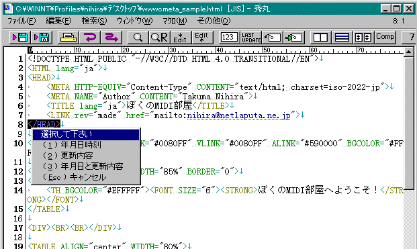Image resolution: width=417 pixels, height=249 pixels.
Task: Click the "#EFFFFF" BGCOLOR value on line 14
Action: tap(124, 190)
